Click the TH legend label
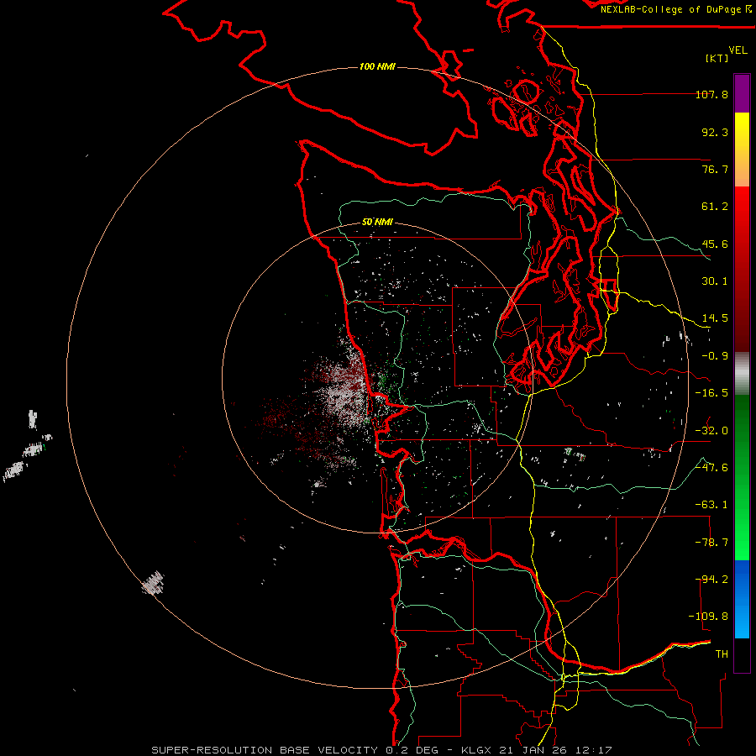 pyautogui.click(x=722, y=654)
